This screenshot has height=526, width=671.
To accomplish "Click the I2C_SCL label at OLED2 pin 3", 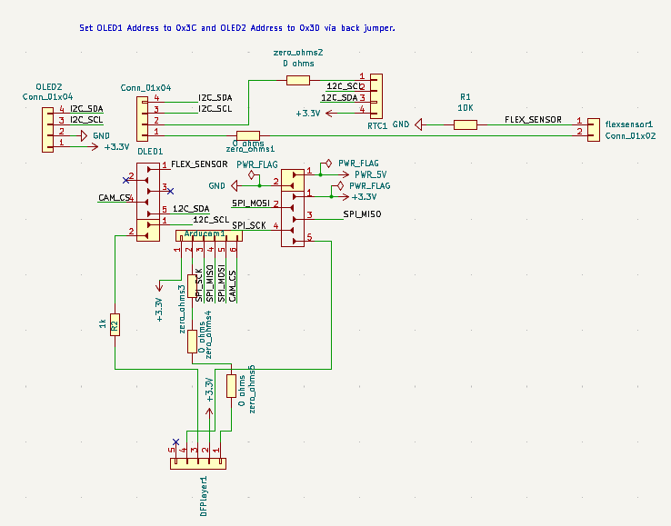I will (86, 120).
